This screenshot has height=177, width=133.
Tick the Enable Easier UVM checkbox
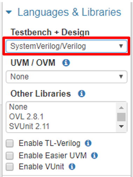point(10,156)
